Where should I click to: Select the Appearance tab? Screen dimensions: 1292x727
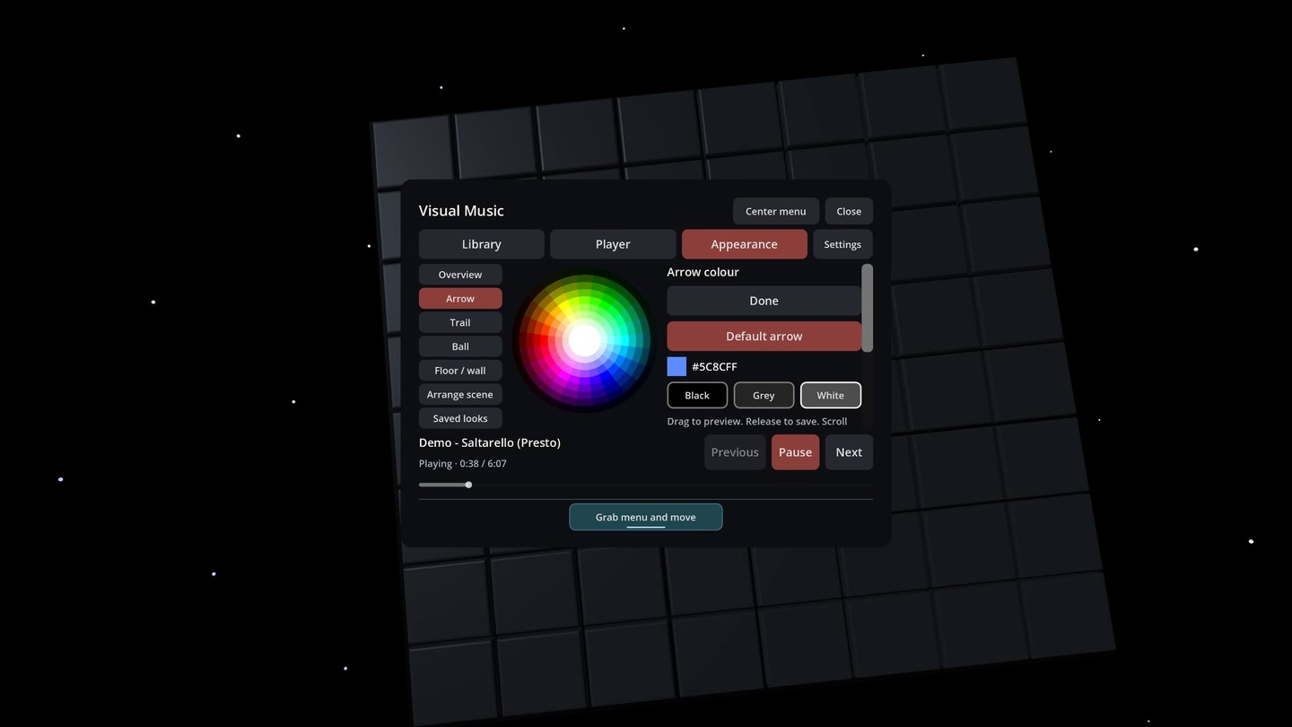744,244
